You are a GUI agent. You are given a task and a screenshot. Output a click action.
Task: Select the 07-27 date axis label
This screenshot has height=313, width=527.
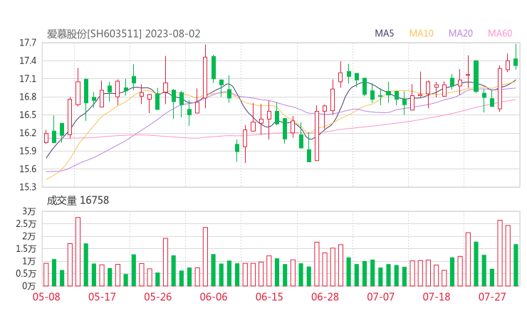coord(492,297)
